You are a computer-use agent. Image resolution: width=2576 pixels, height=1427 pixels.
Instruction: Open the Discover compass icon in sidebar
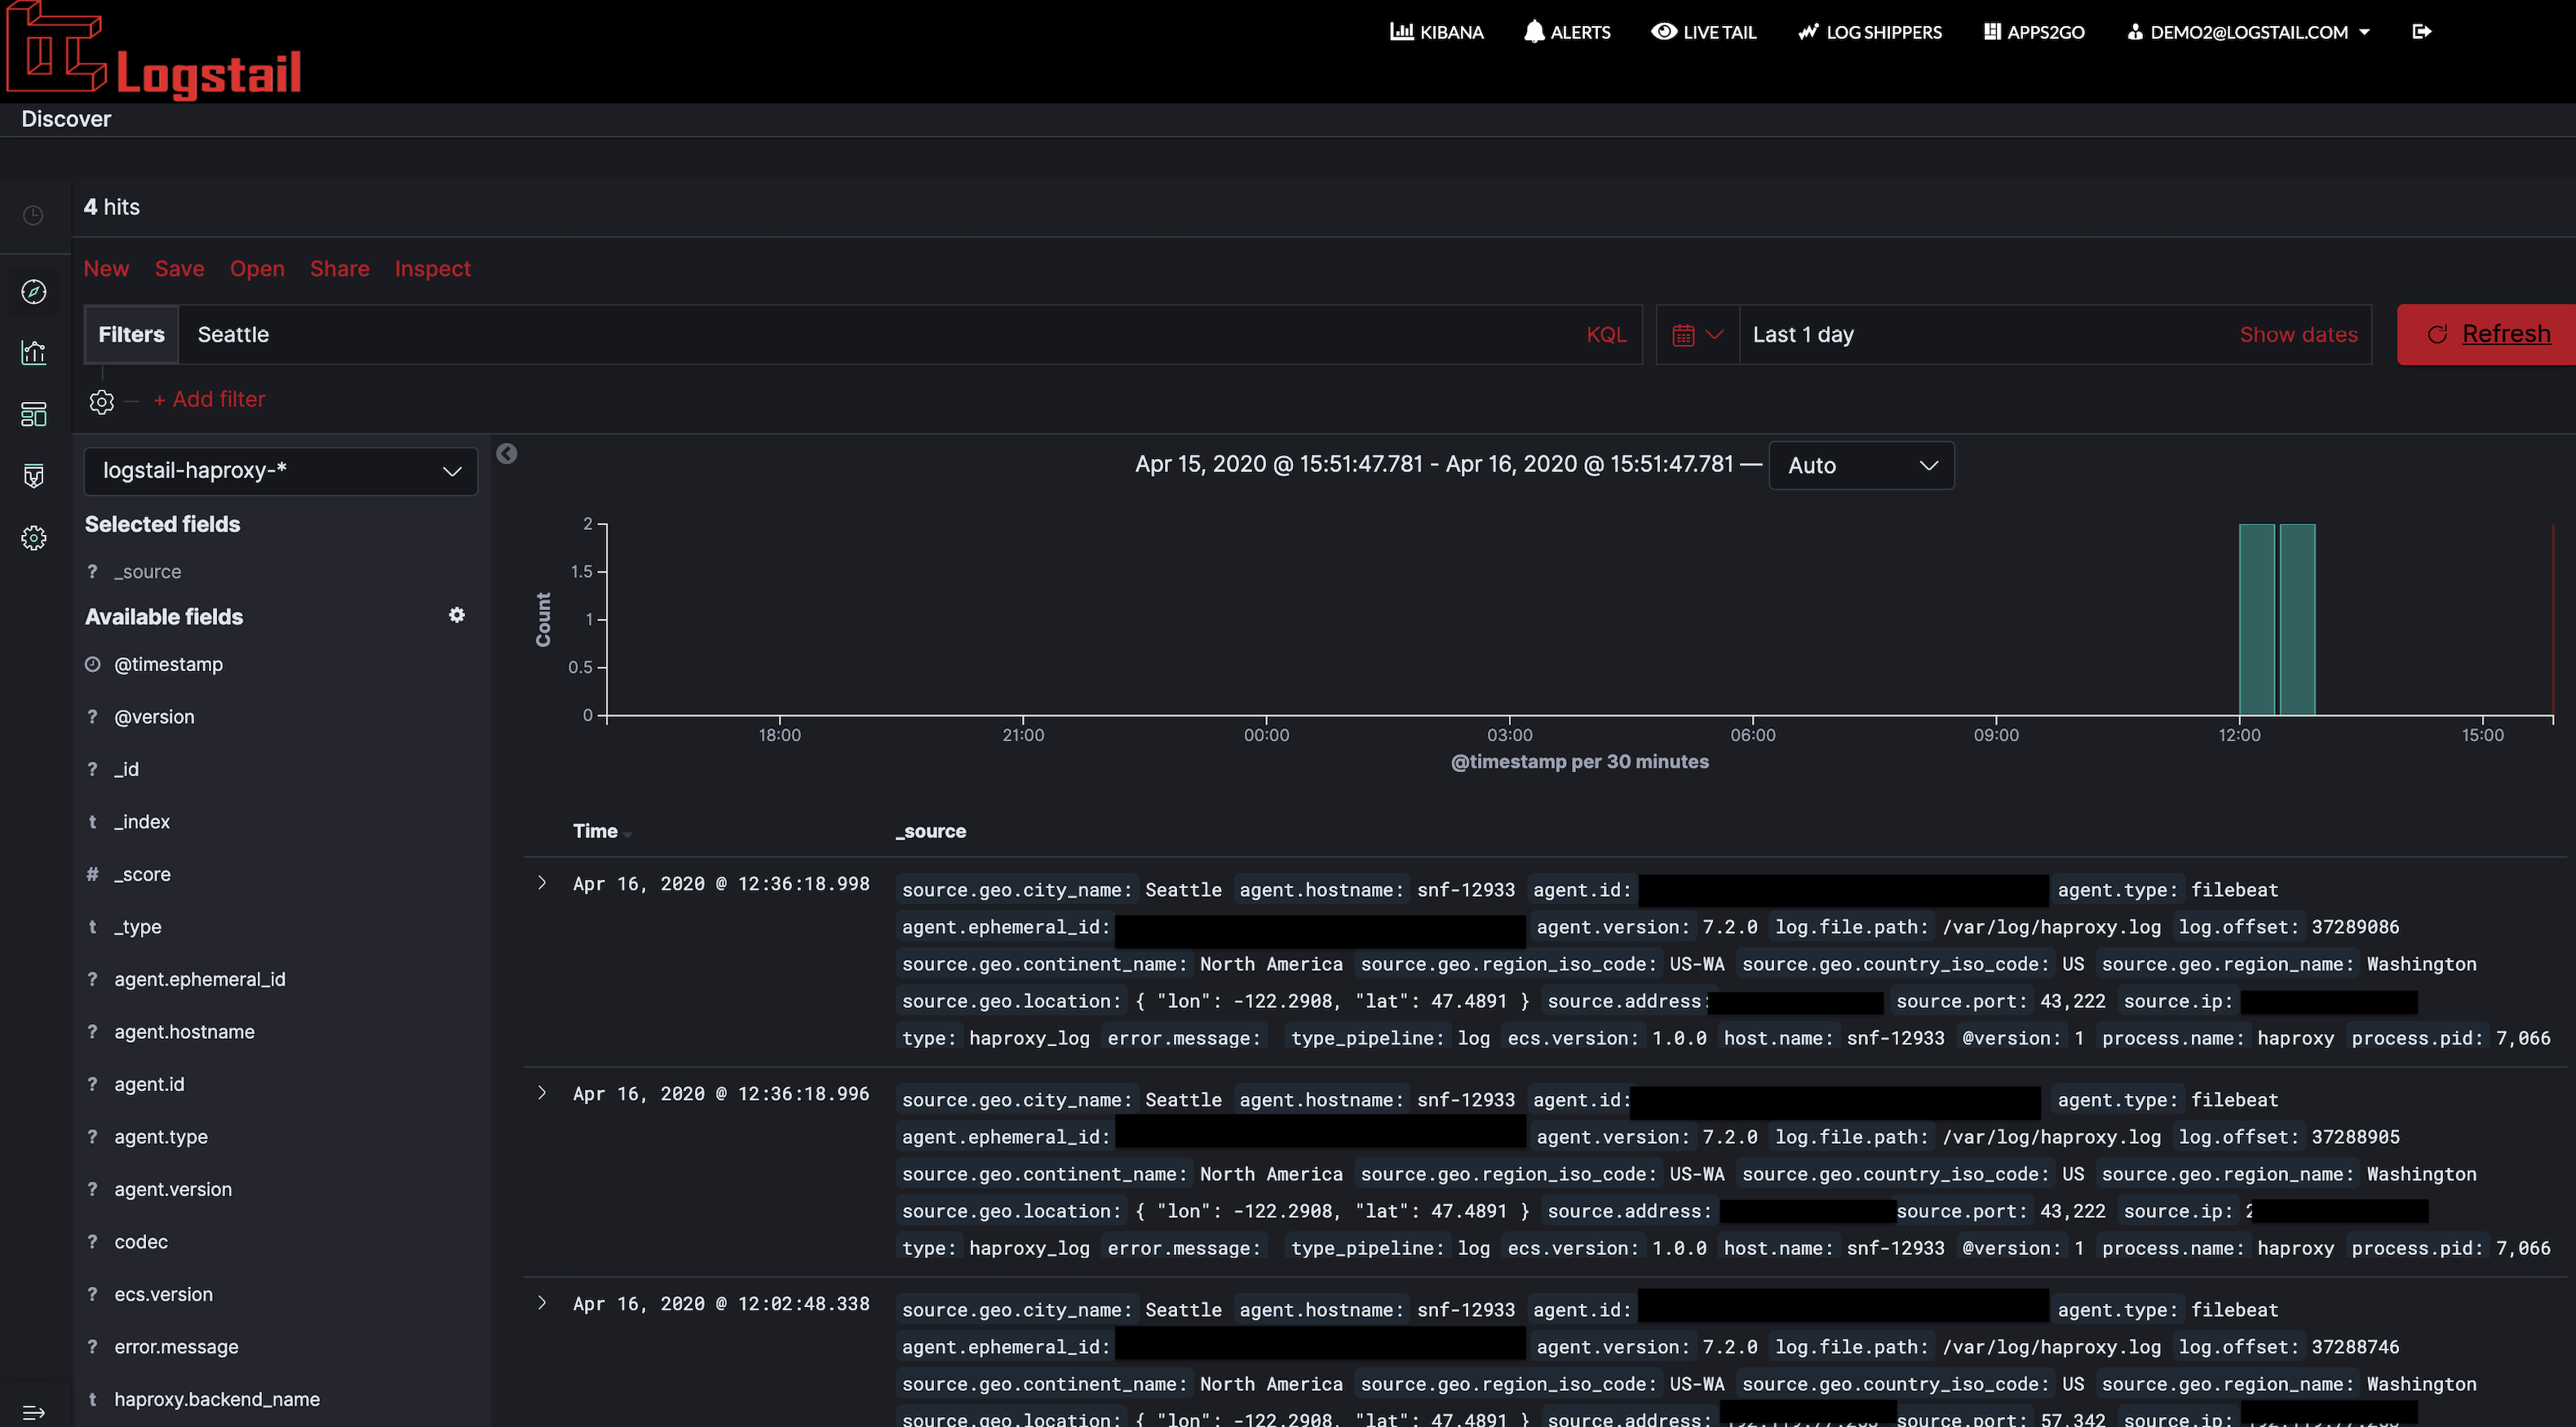34,291
